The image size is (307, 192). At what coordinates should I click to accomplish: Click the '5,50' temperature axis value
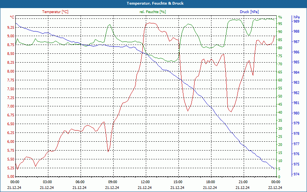(11, 159)
